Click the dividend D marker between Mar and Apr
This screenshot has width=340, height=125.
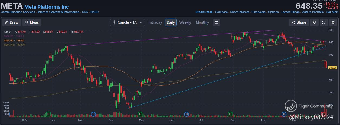[x=94, y=114]
